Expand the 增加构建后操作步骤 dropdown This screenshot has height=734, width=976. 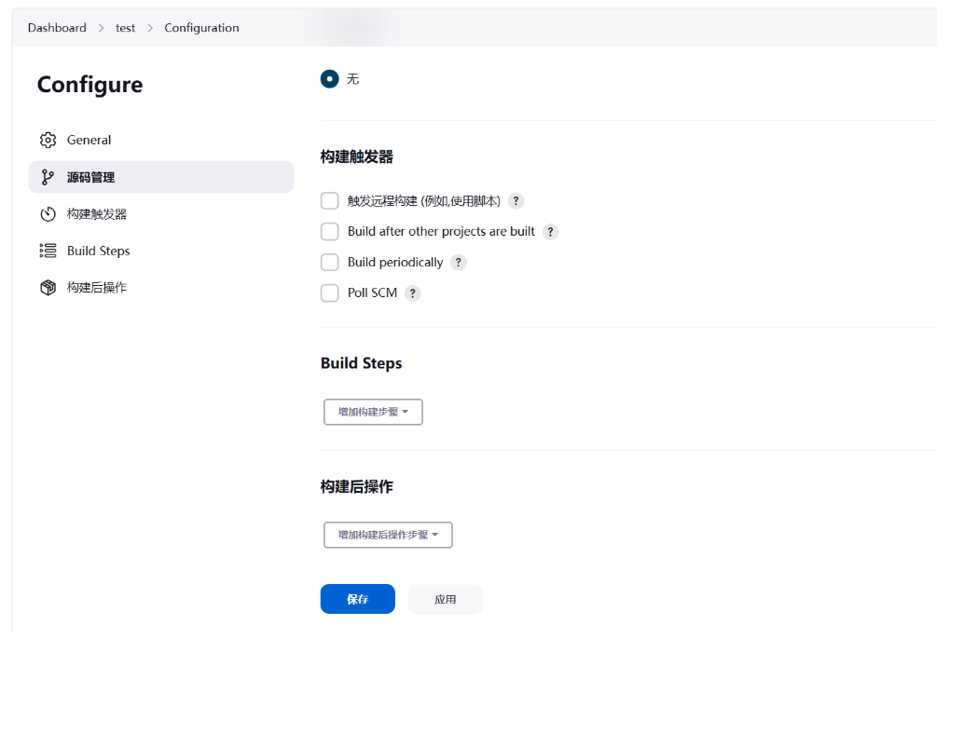coord(388,535)
